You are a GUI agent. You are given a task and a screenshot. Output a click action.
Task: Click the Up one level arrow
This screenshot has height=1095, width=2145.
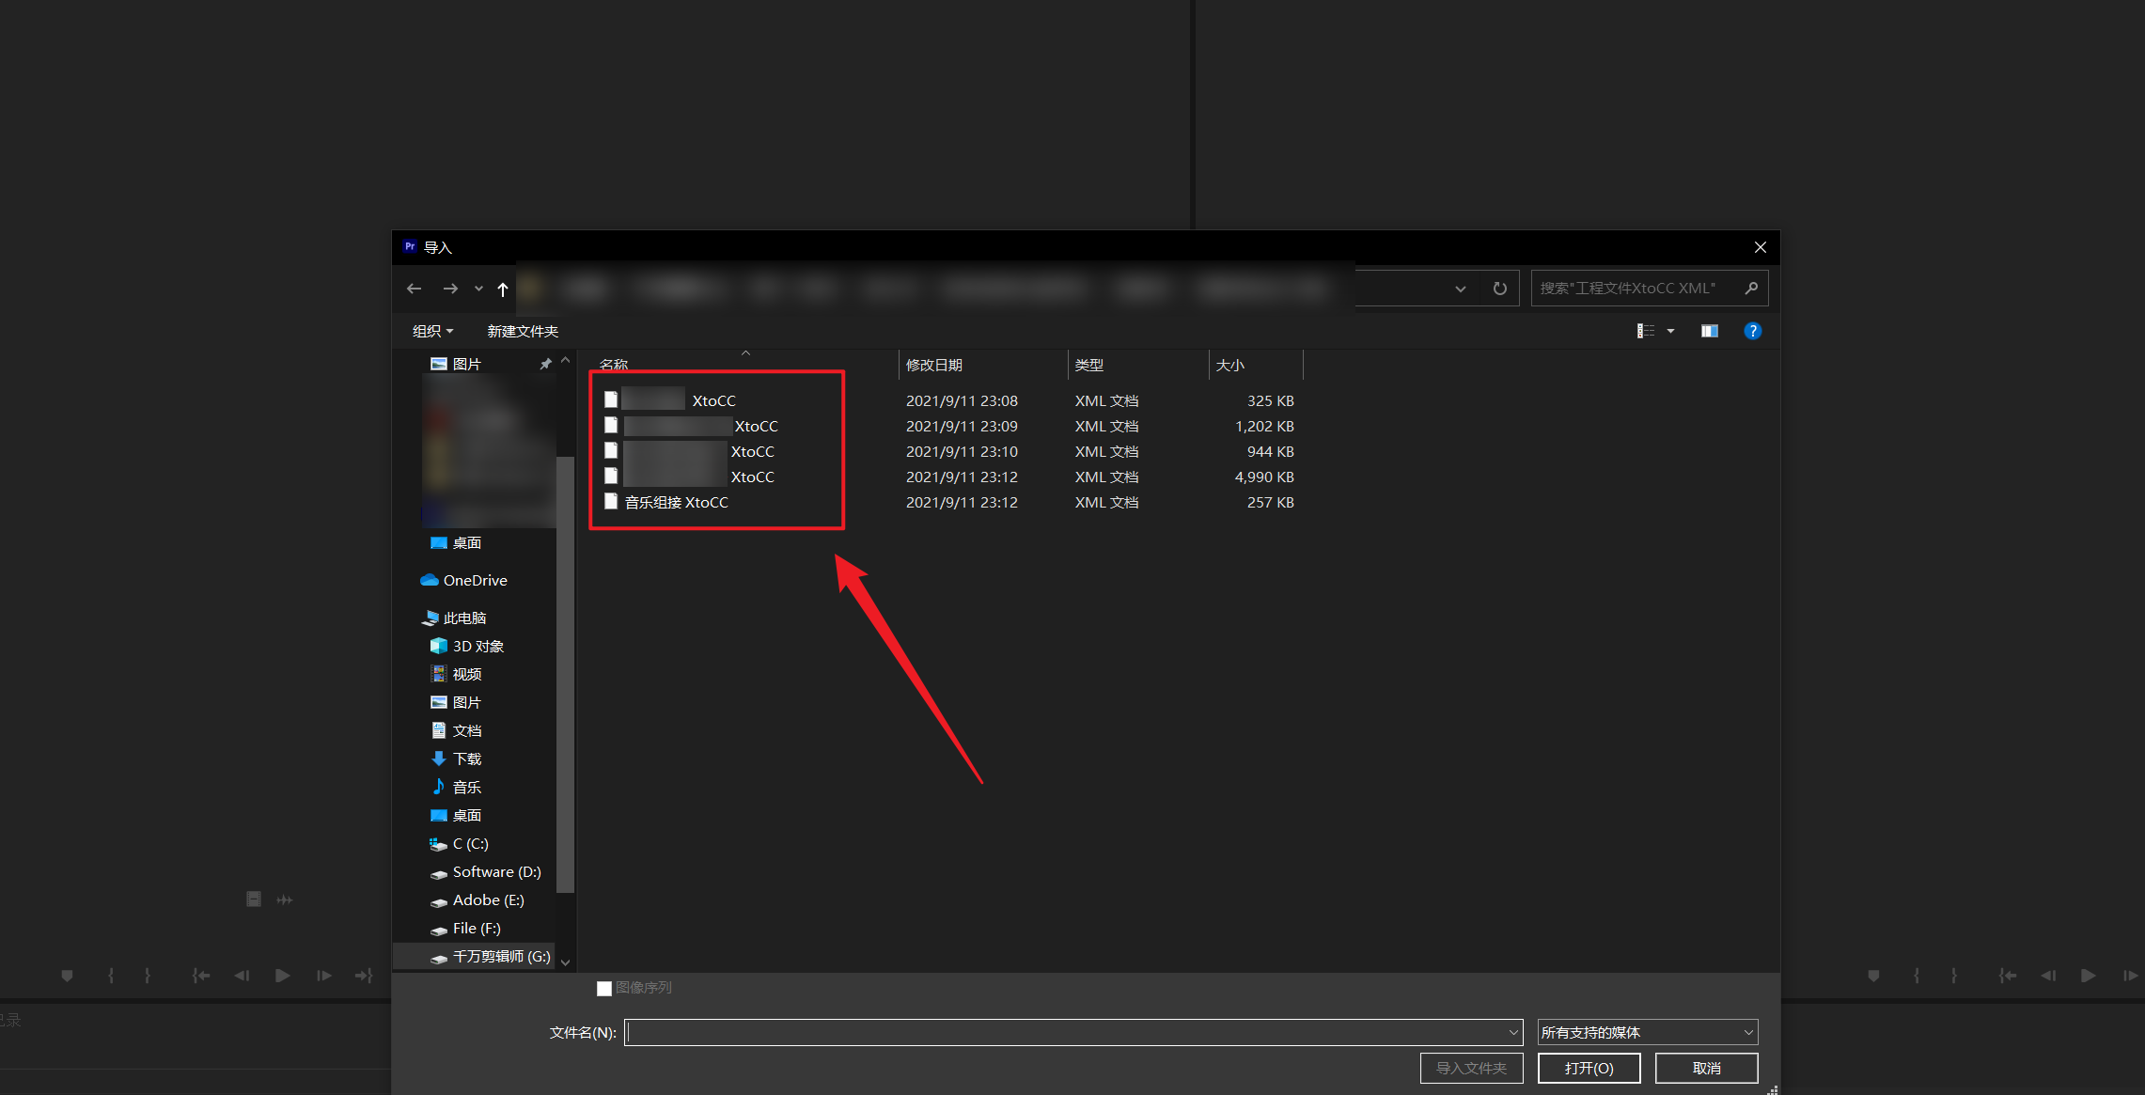pyautogui.click(x=503, y=289)
